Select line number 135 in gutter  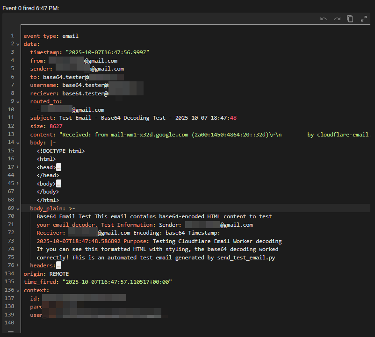pyautogui.click(x=10, y=282)
